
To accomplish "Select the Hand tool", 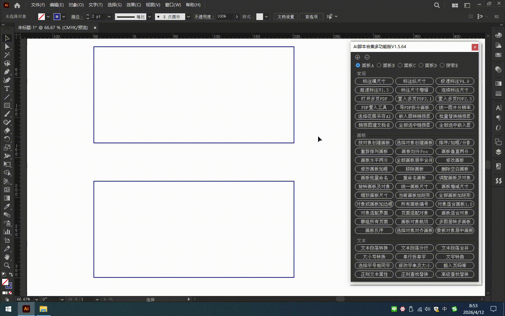I will point(7,257).
